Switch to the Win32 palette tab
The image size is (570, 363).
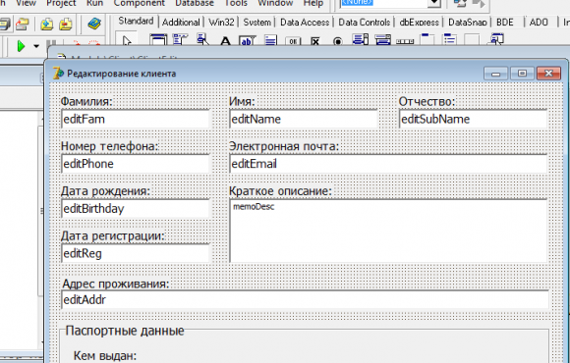(x=221, y=23)
